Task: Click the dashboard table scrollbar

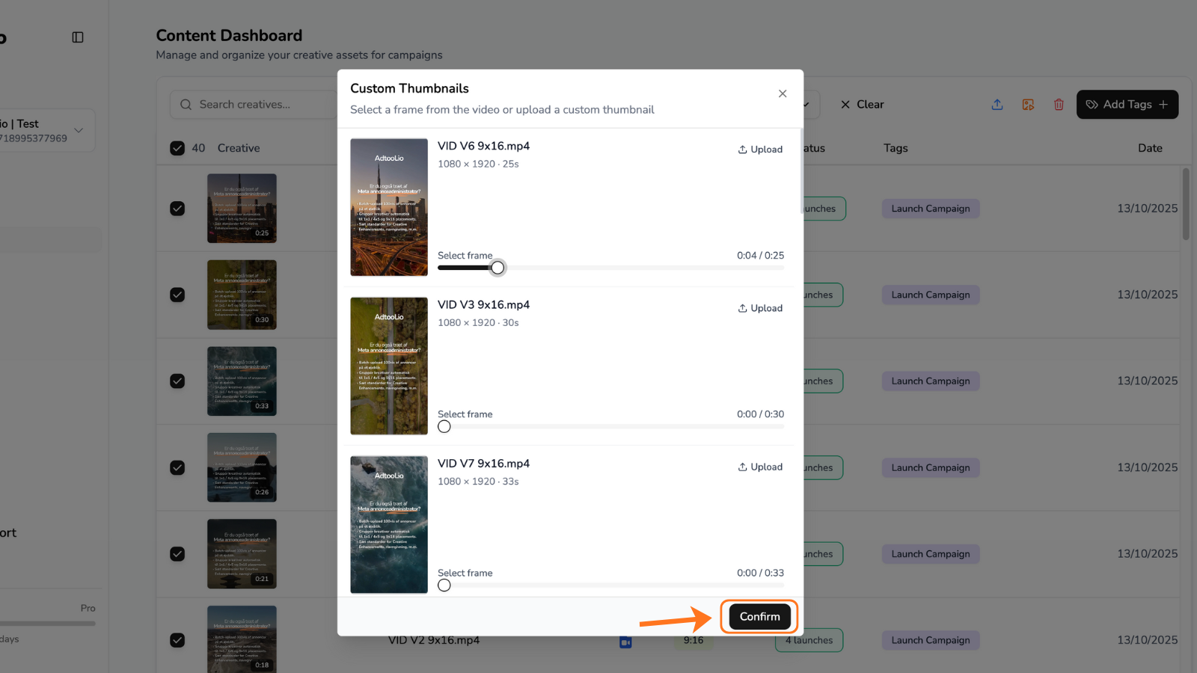Action: pyautogui.click(x=1186, y=204)
